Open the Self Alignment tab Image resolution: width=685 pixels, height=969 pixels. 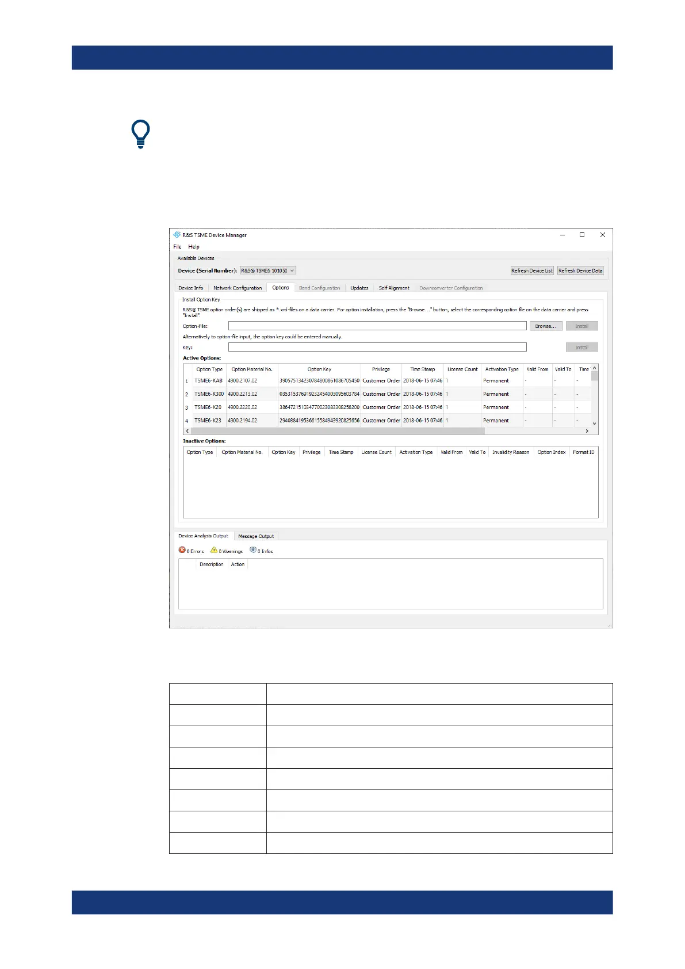394,288
